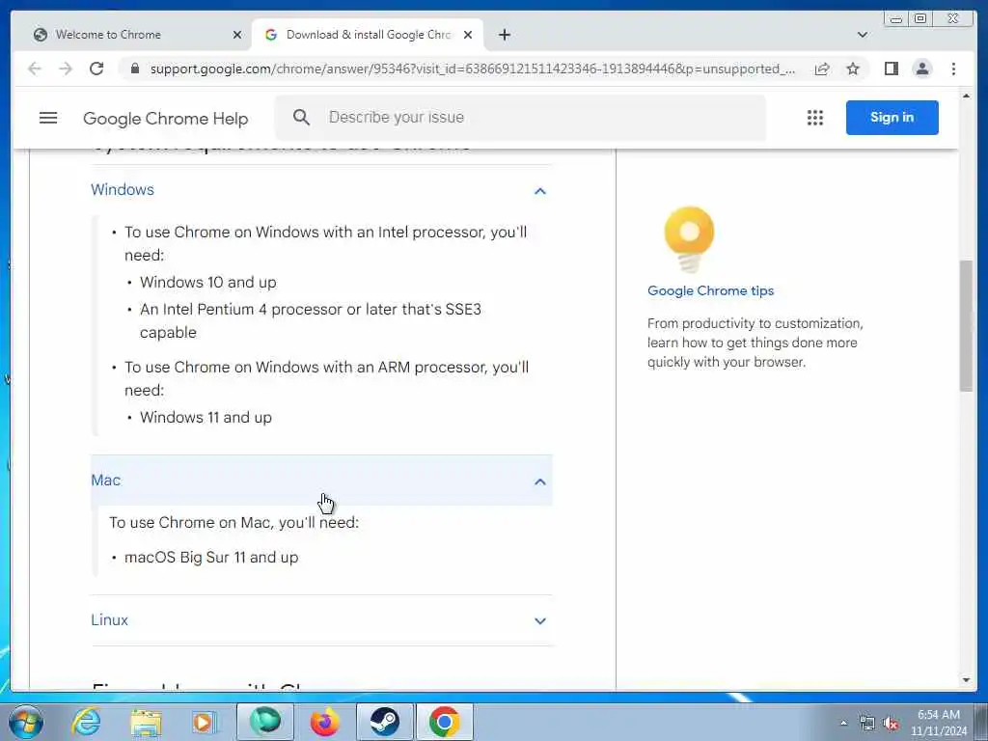The height and width of the screenshot is (741, 988).
Task: Open the Google apps grid
Action: [x=814, y=118]
